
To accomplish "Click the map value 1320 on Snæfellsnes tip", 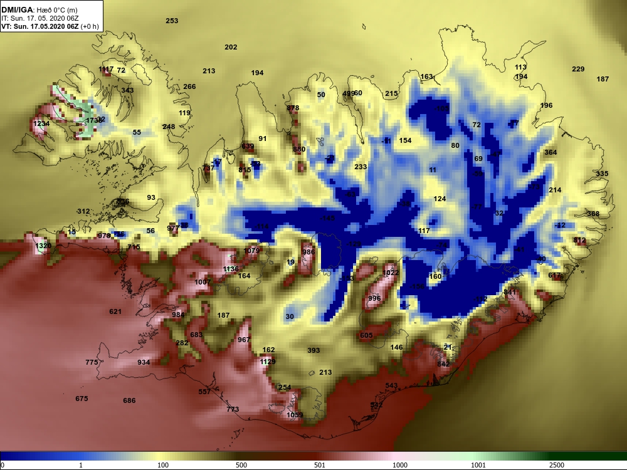I will [x=43, y=246].
